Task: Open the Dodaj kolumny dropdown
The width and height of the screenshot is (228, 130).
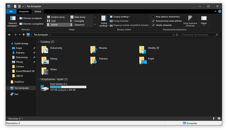Action: [x=120, y=21]
